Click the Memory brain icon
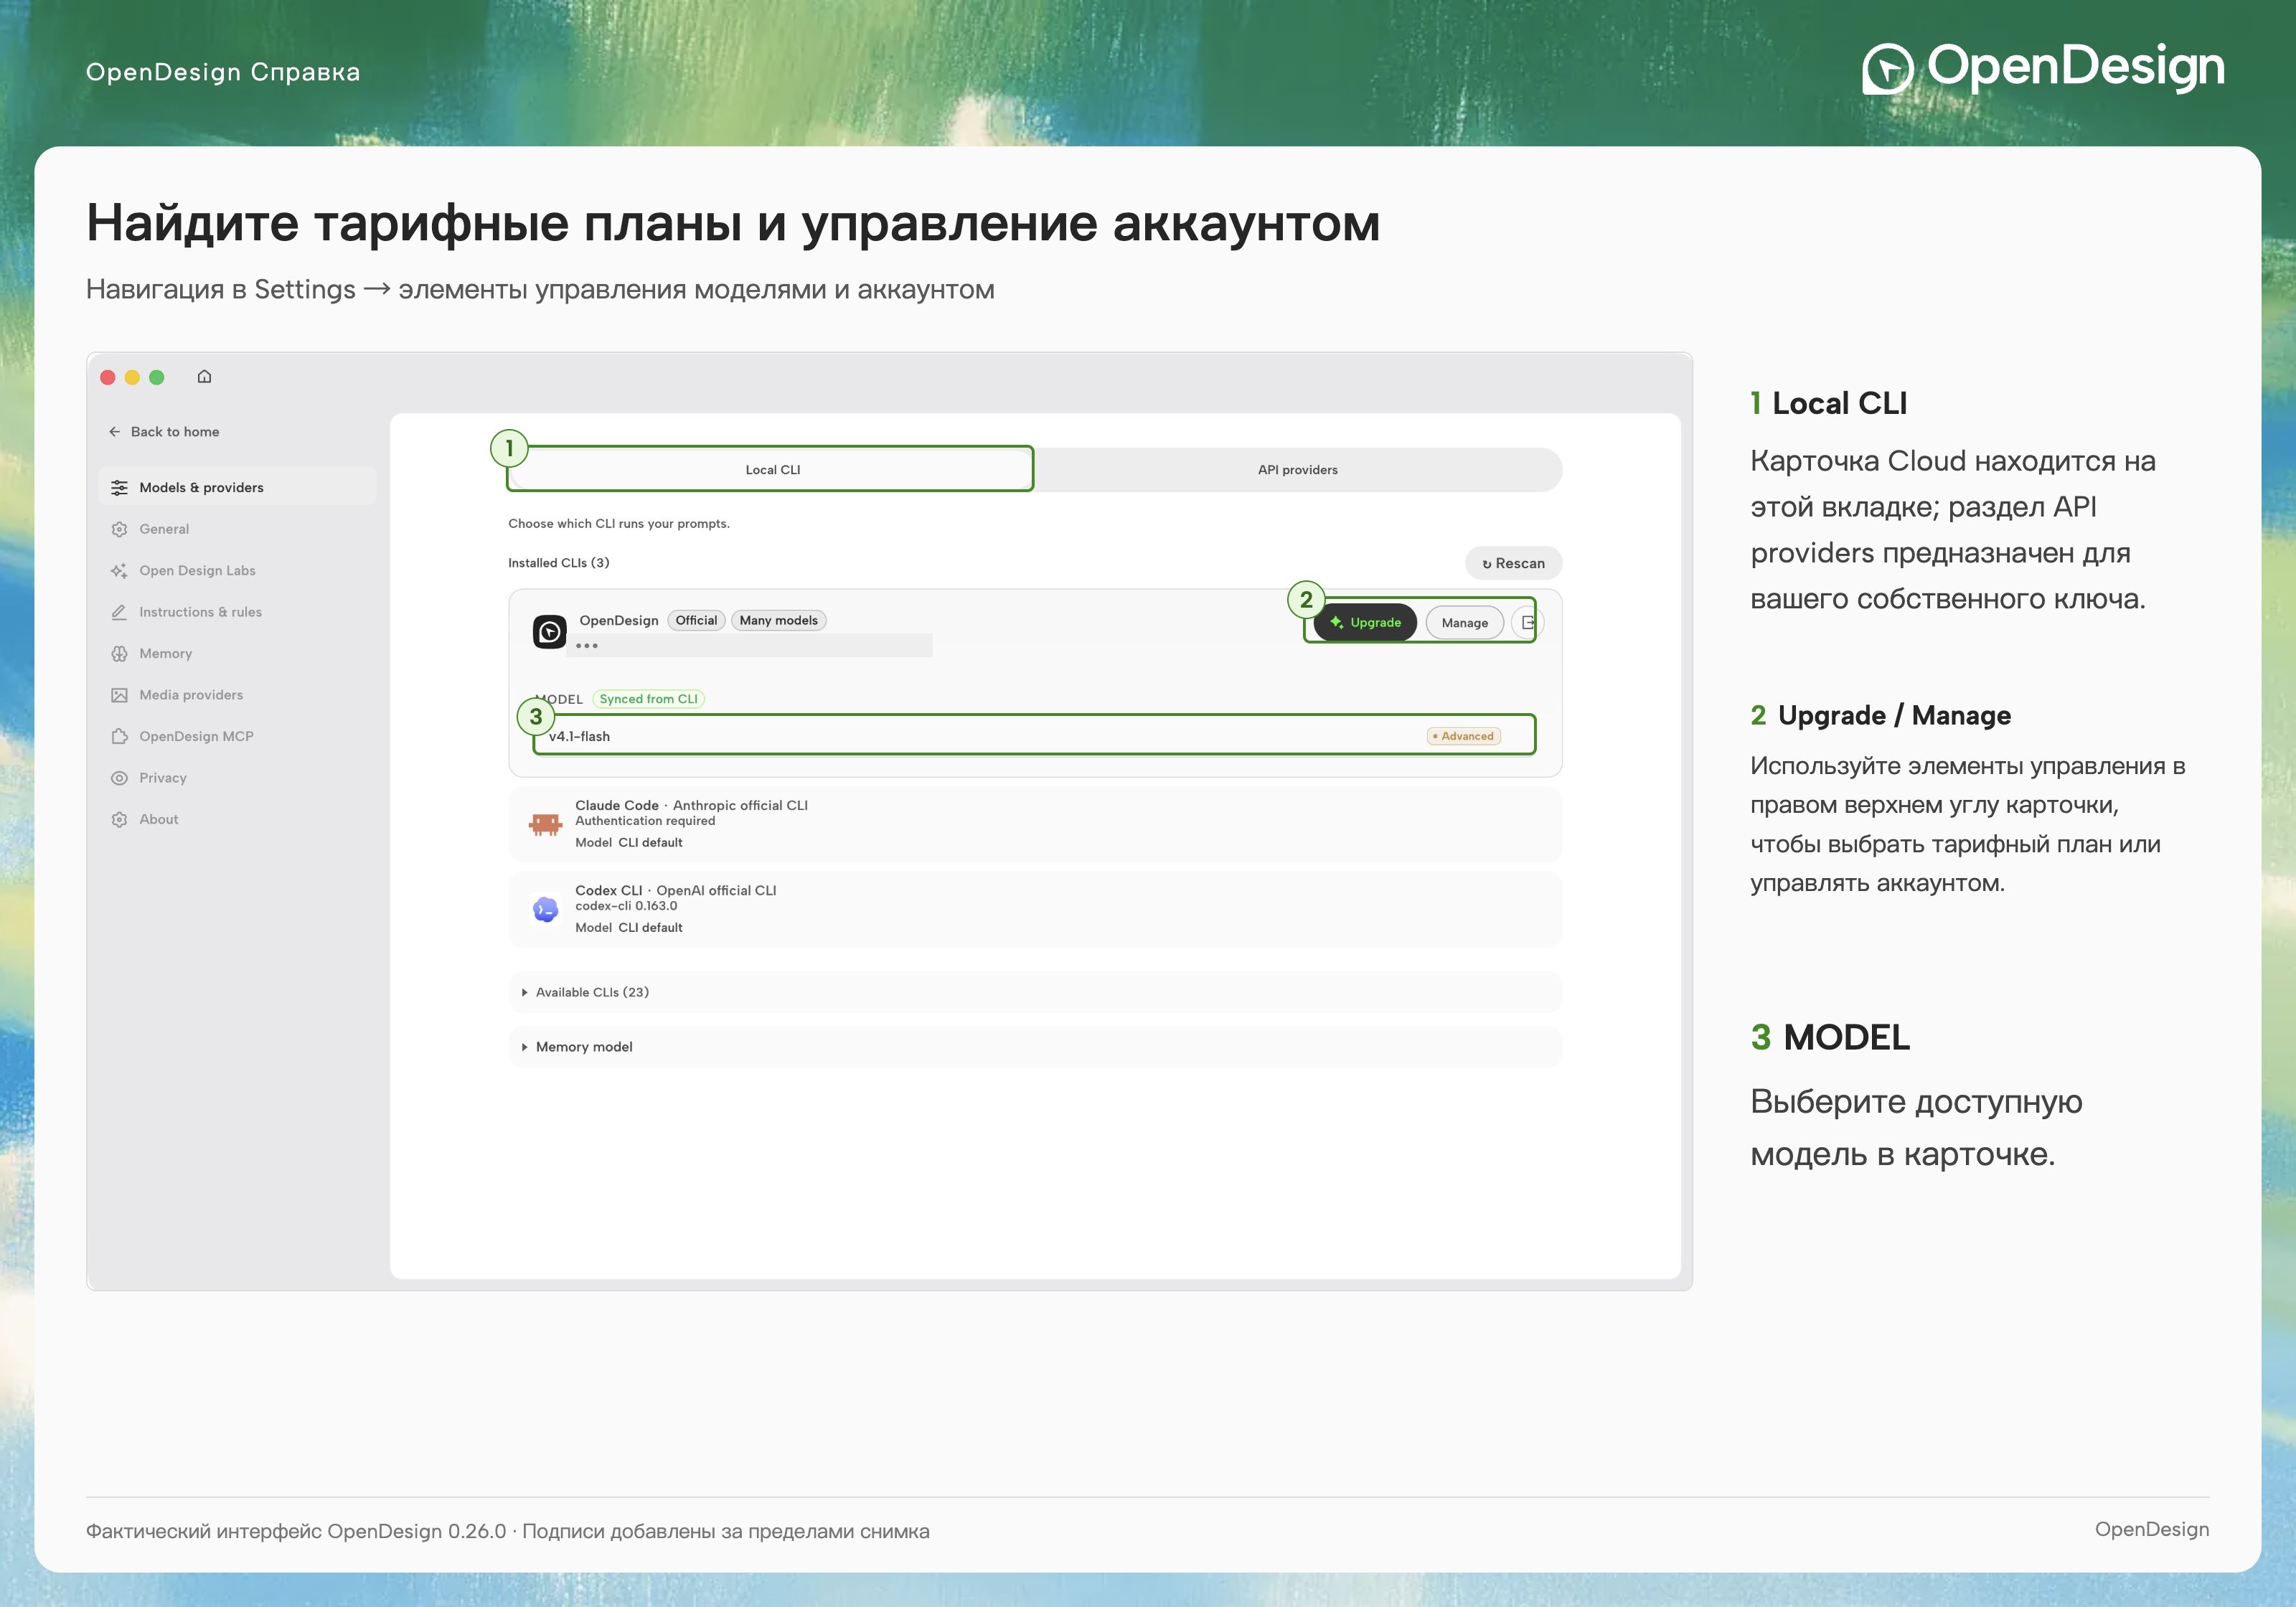Viewport: 2296px width, 1607px height. pos(119,654)
